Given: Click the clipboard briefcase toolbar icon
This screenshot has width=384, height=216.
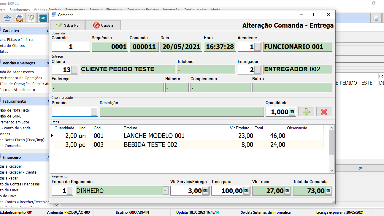Looking at the screenshot, I should (19, 18).
